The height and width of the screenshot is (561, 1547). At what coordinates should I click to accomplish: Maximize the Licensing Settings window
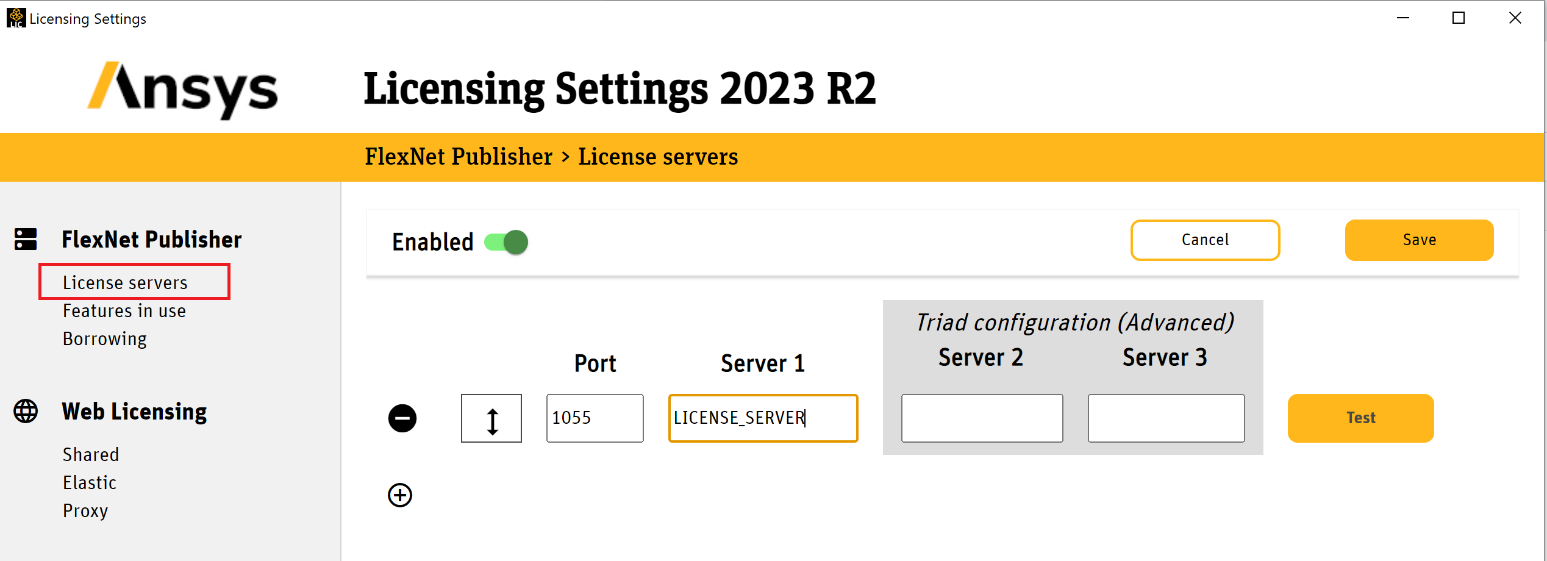pos(1459,18)
